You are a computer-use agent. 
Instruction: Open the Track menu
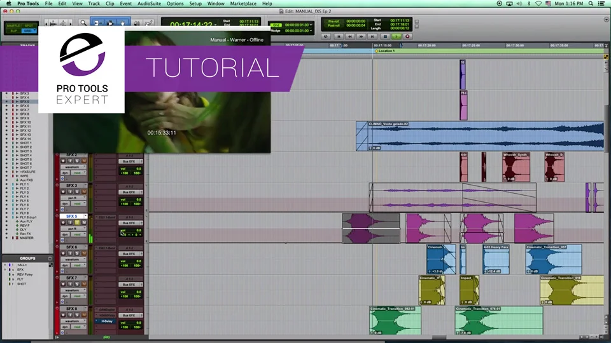pyautogui.click(x=94, y=4)
